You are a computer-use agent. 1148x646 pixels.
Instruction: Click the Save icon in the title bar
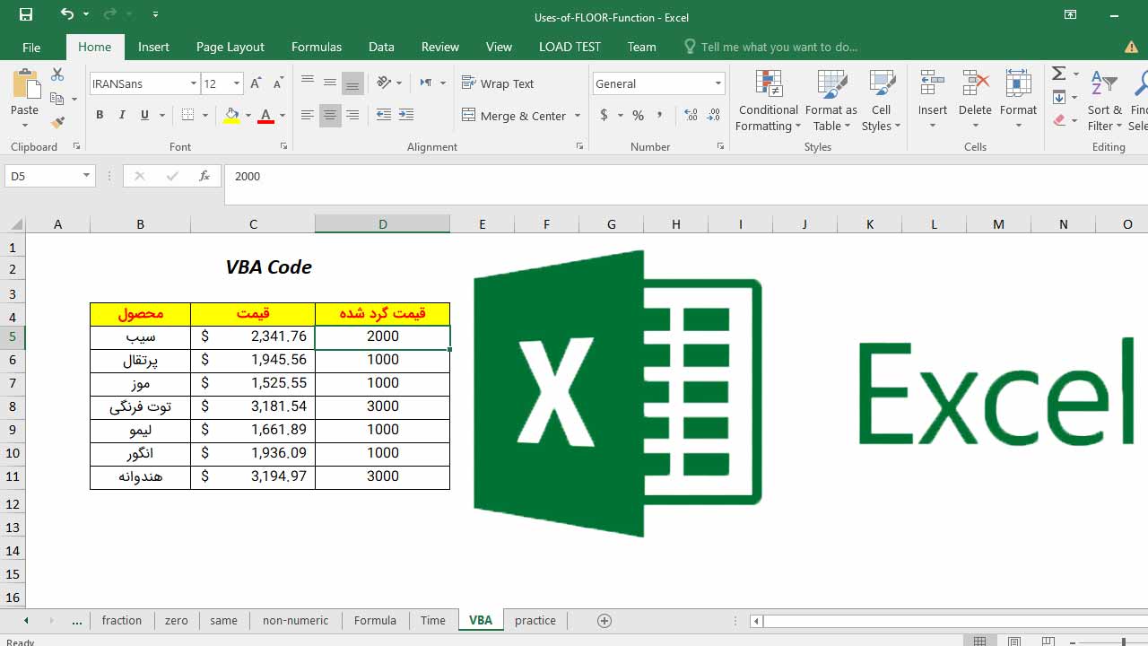26,14
